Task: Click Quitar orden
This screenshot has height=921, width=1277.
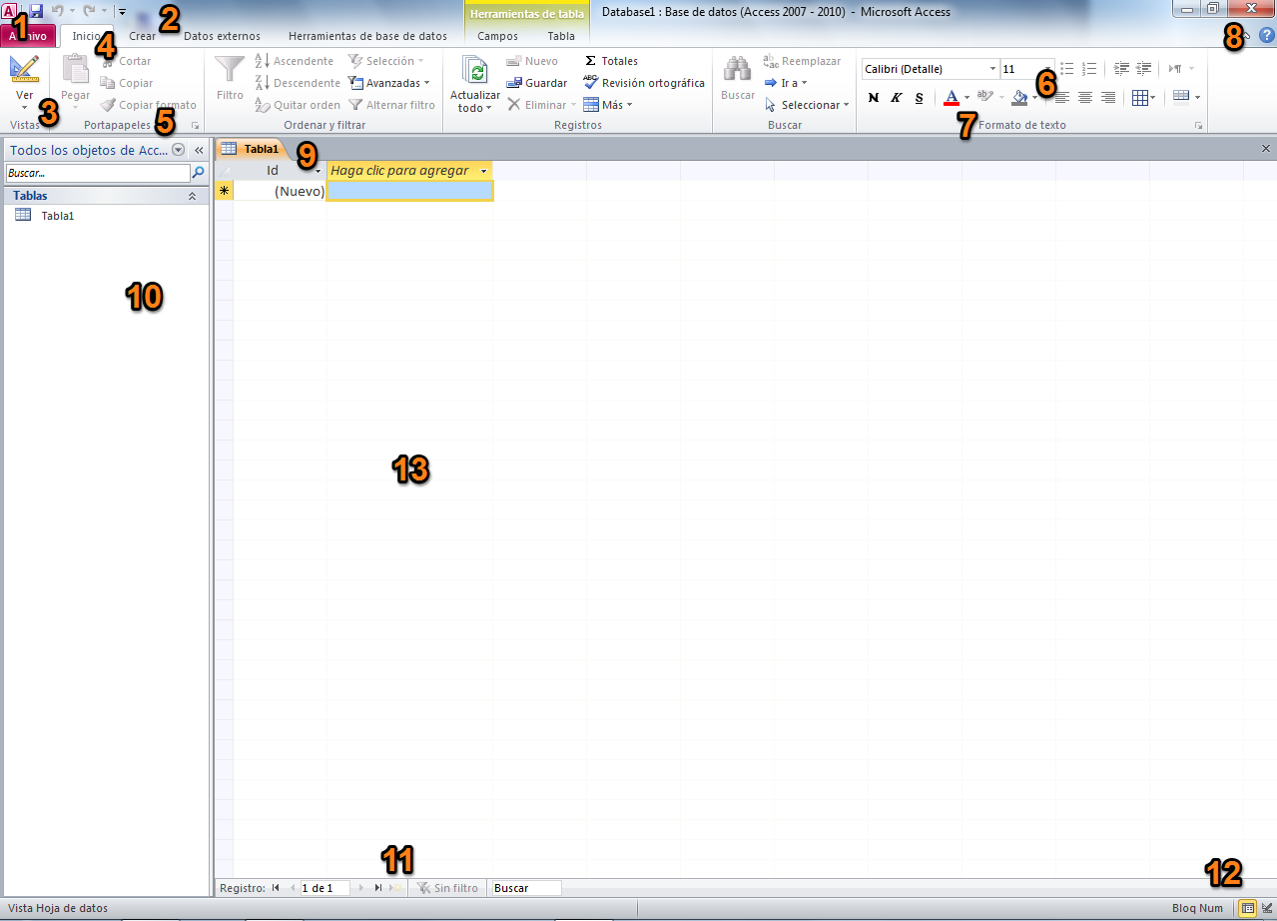Action: 297,105
